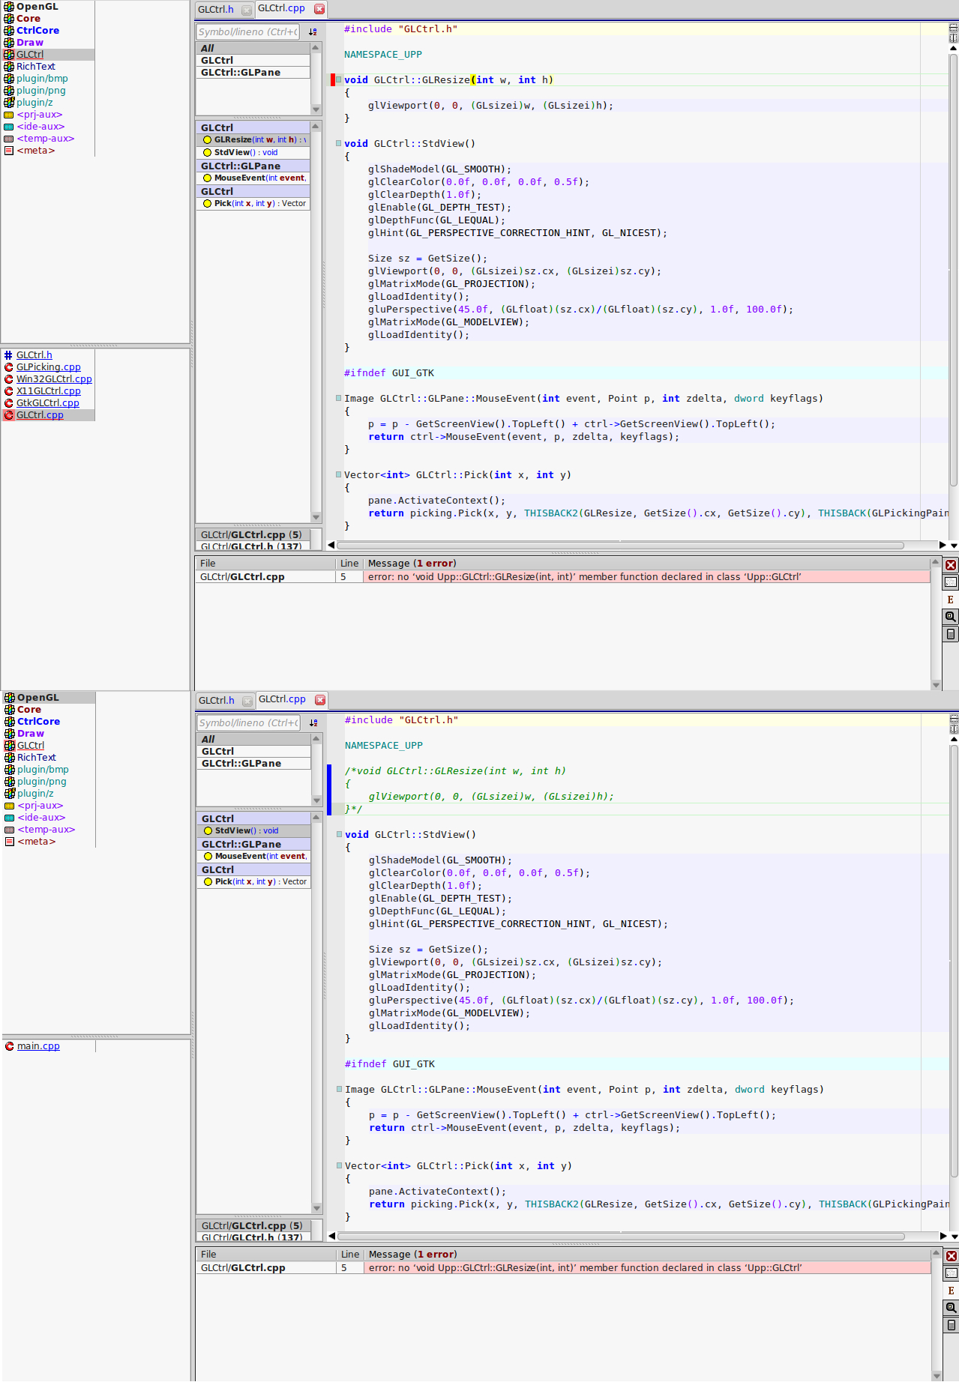
Task: Click the close icon on the upper GLCtrl.cpp tab
Action: (x=319, y=9)
